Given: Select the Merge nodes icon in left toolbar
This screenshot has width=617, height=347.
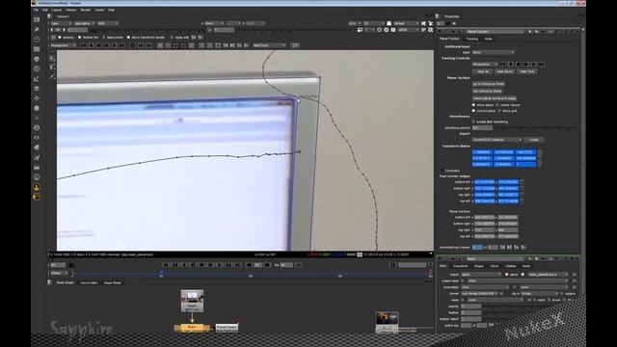Looking at the screenshot, I should pos(37,89).
